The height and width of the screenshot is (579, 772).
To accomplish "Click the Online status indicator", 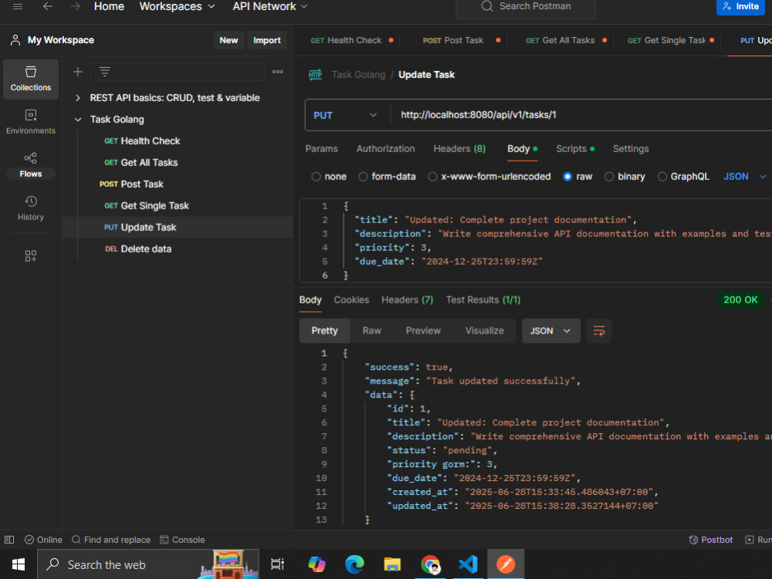I will coord(43,540).
